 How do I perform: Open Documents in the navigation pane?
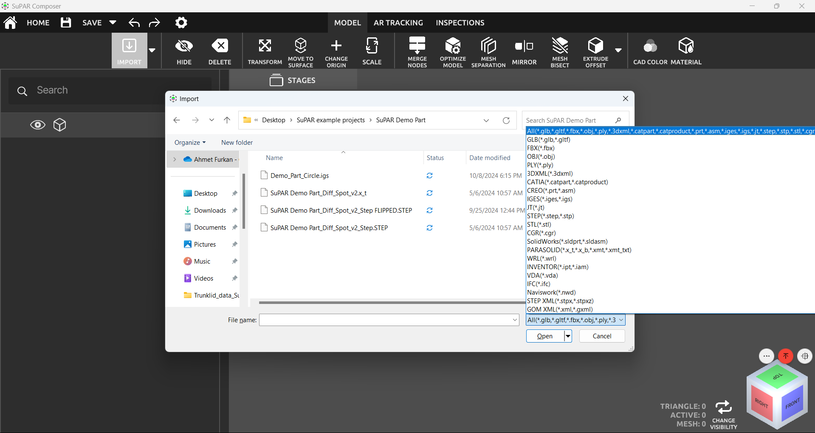pos(210,228)
